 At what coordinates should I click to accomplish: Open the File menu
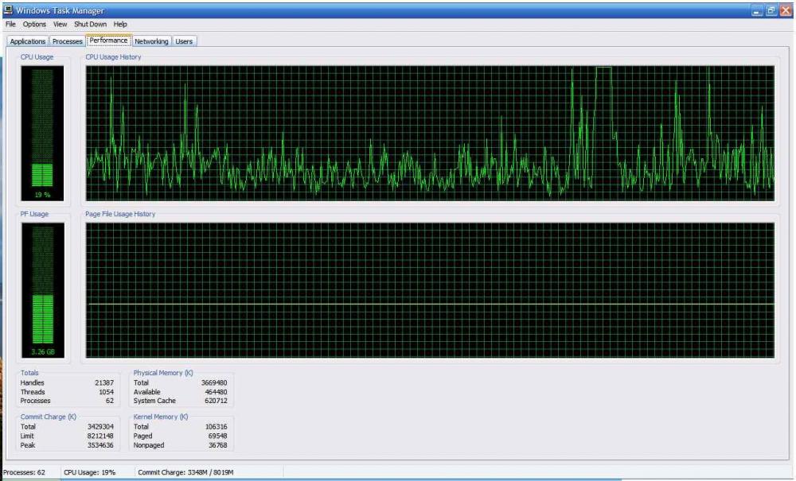click(10, 25)
